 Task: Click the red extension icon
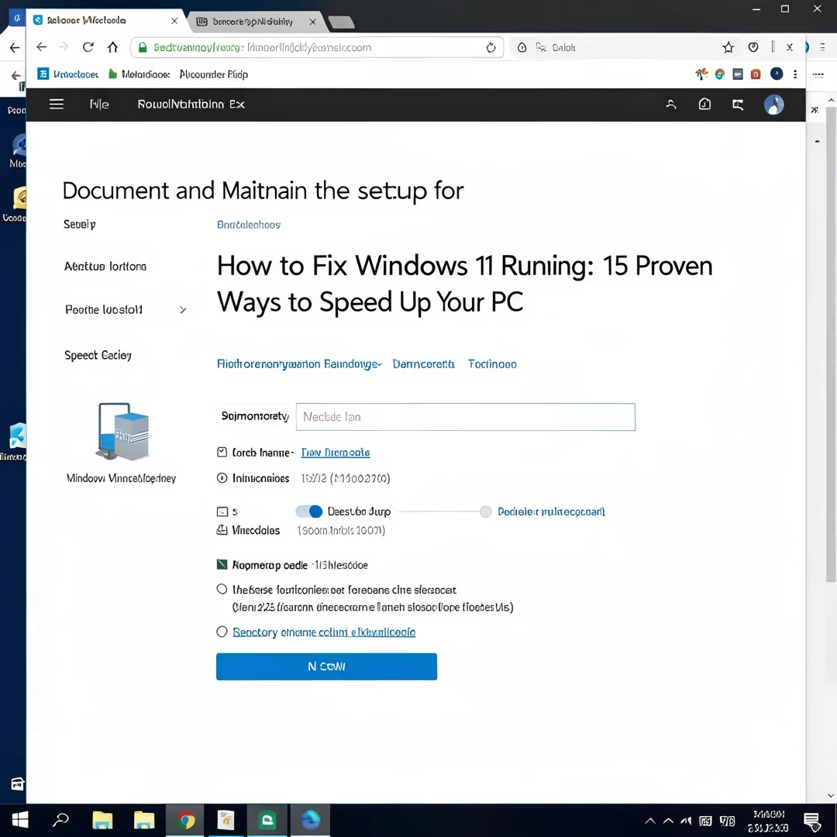click(756, 74)
